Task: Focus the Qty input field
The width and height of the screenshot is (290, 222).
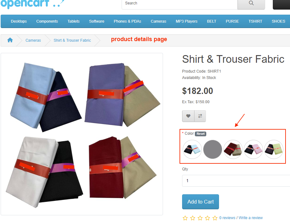Action: pyautogui.click(x=236, y=181)
